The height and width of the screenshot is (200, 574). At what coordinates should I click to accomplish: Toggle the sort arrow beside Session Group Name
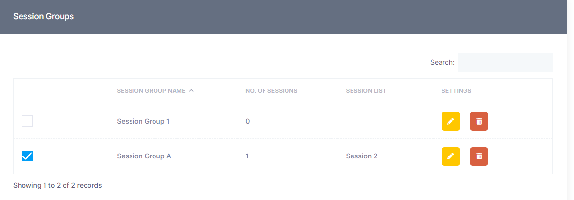pos(191,90)
